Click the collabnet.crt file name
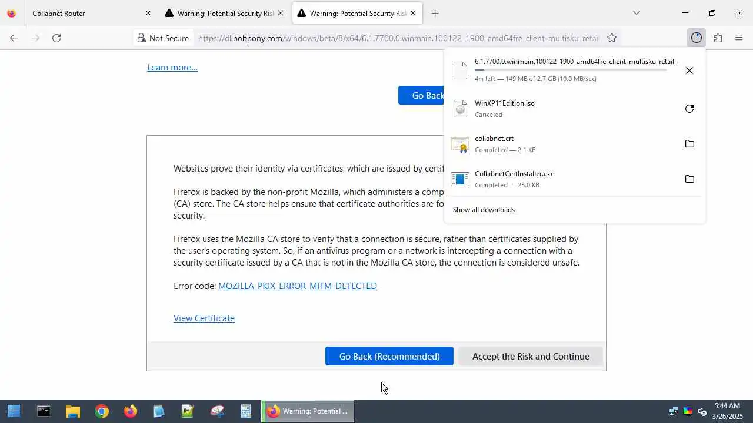This screenshot has height=423, width=753. click(x=494, y=139)
